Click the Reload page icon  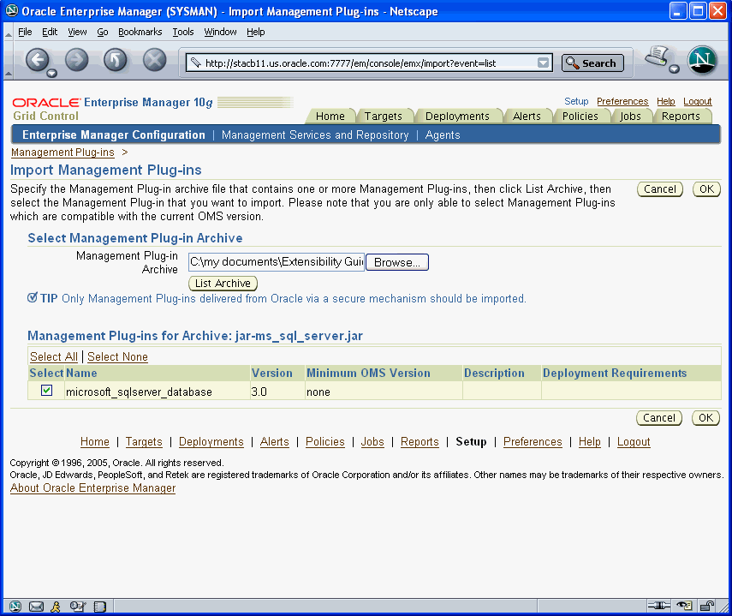point(112,61)
